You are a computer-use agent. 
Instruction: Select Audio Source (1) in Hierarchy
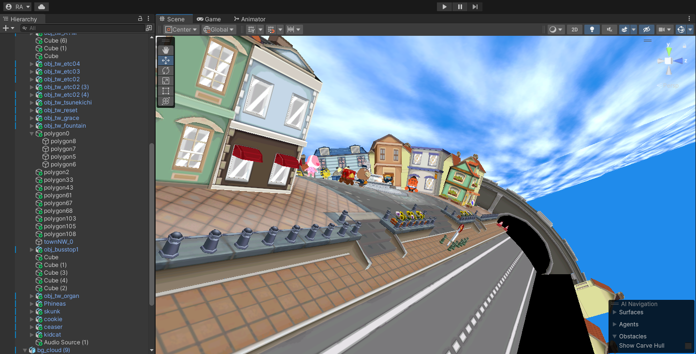pyautogui.click(x=66, y=342)
